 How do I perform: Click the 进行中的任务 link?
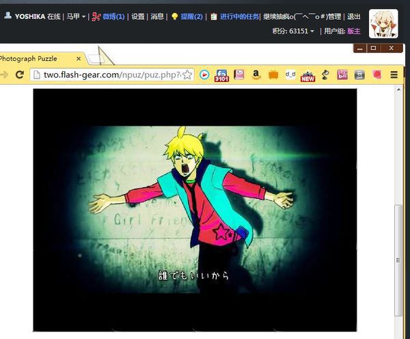239,16
